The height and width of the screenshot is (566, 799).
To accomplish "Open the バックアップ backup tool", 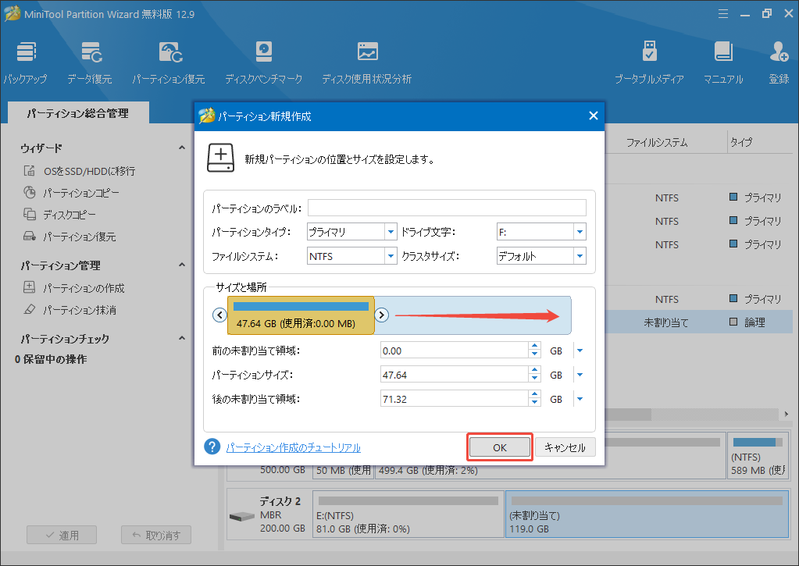I will 26,62.
